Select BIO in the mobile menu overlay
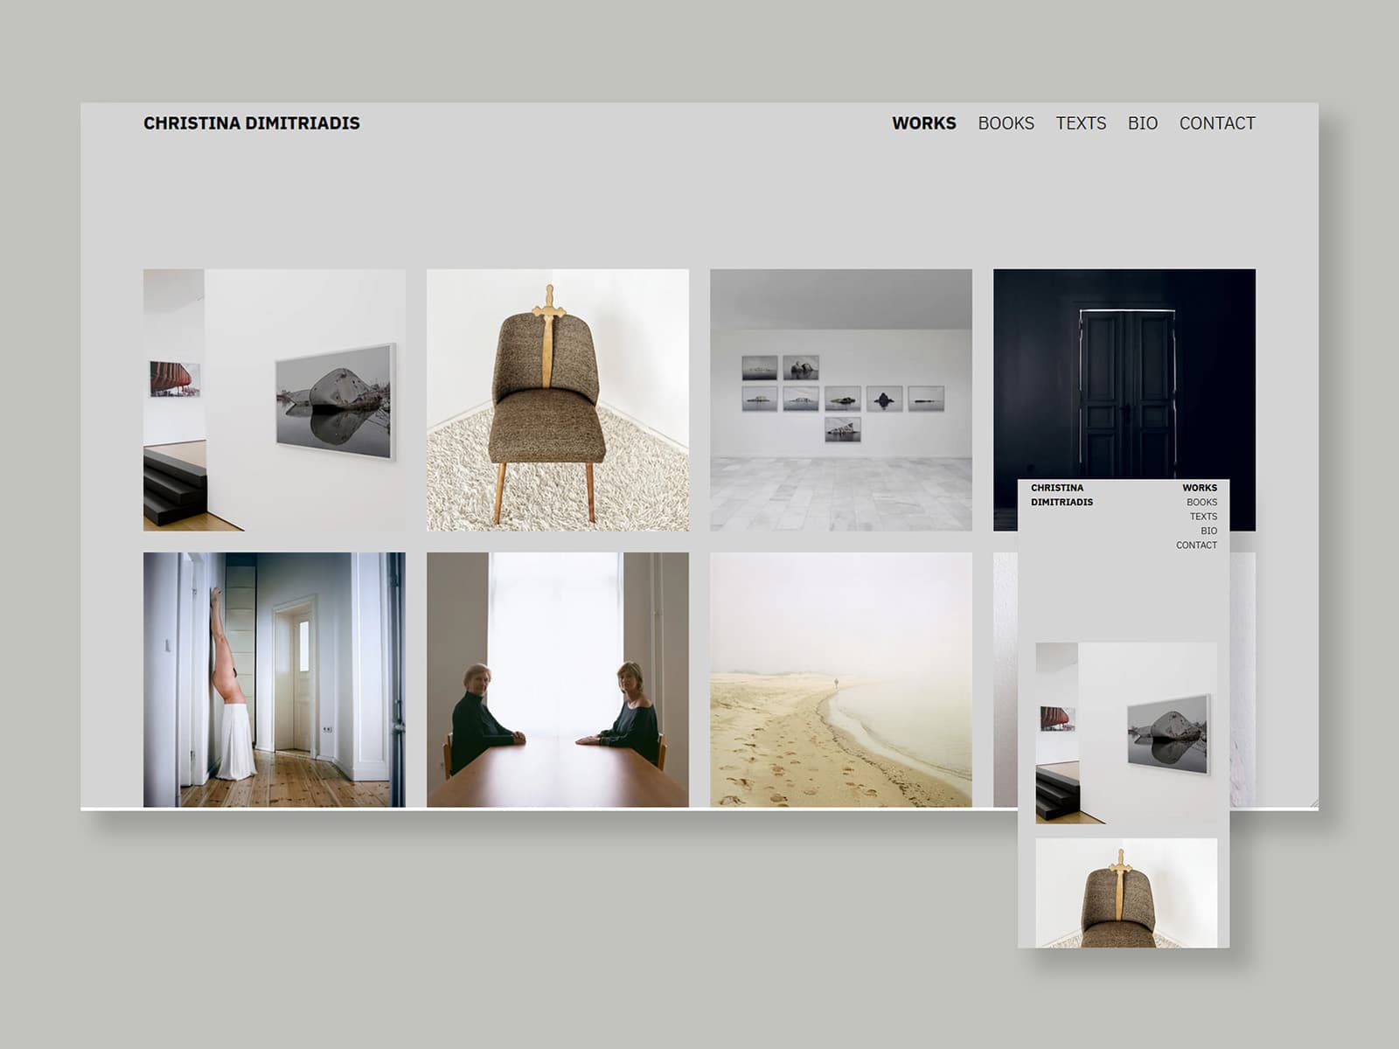 tap(1209, 529)
